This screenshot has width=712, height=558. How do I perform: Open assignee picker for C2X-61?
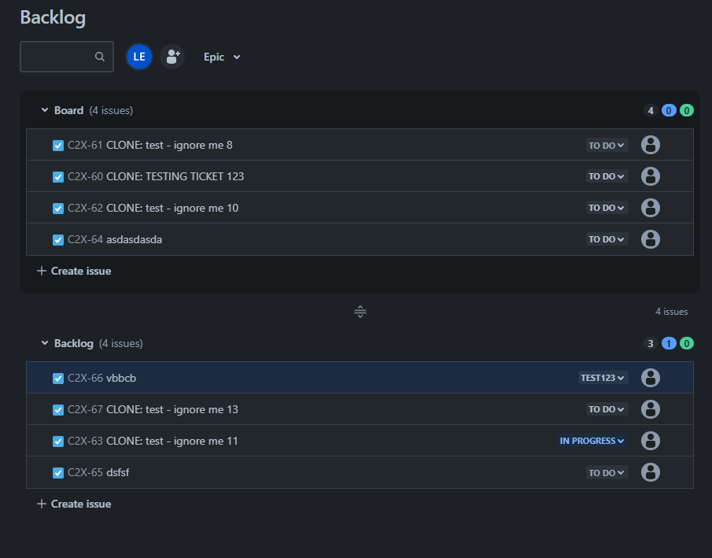point(651,145)
